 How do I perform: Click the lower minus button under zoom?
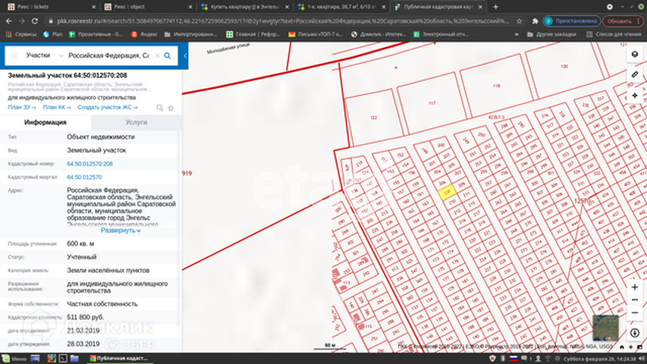(635, 313)
